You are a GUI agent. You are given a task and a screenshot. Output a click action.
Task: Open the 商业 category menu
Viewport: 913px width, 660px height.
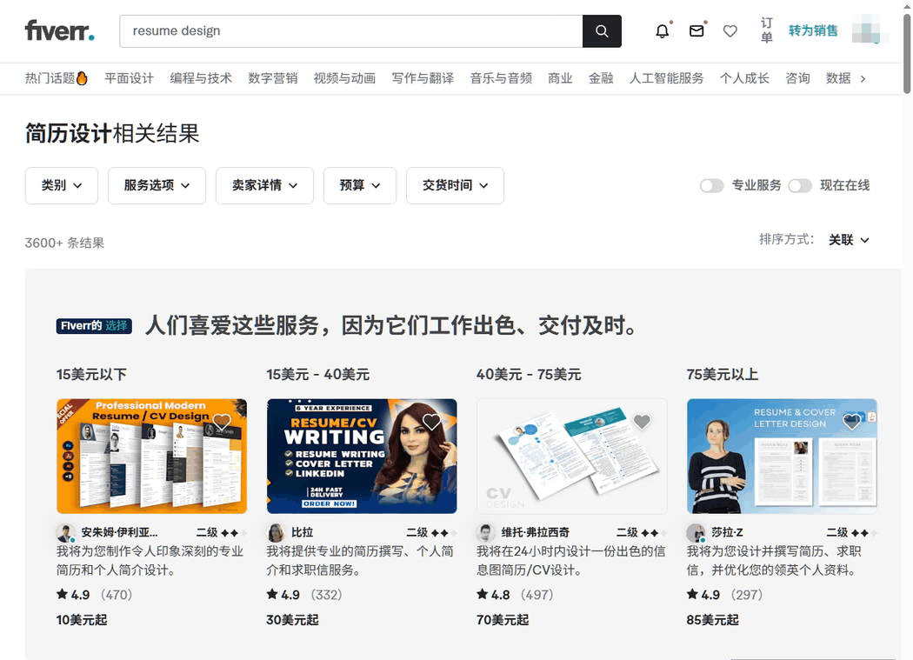pyautogui.click(x=560, y=78)
